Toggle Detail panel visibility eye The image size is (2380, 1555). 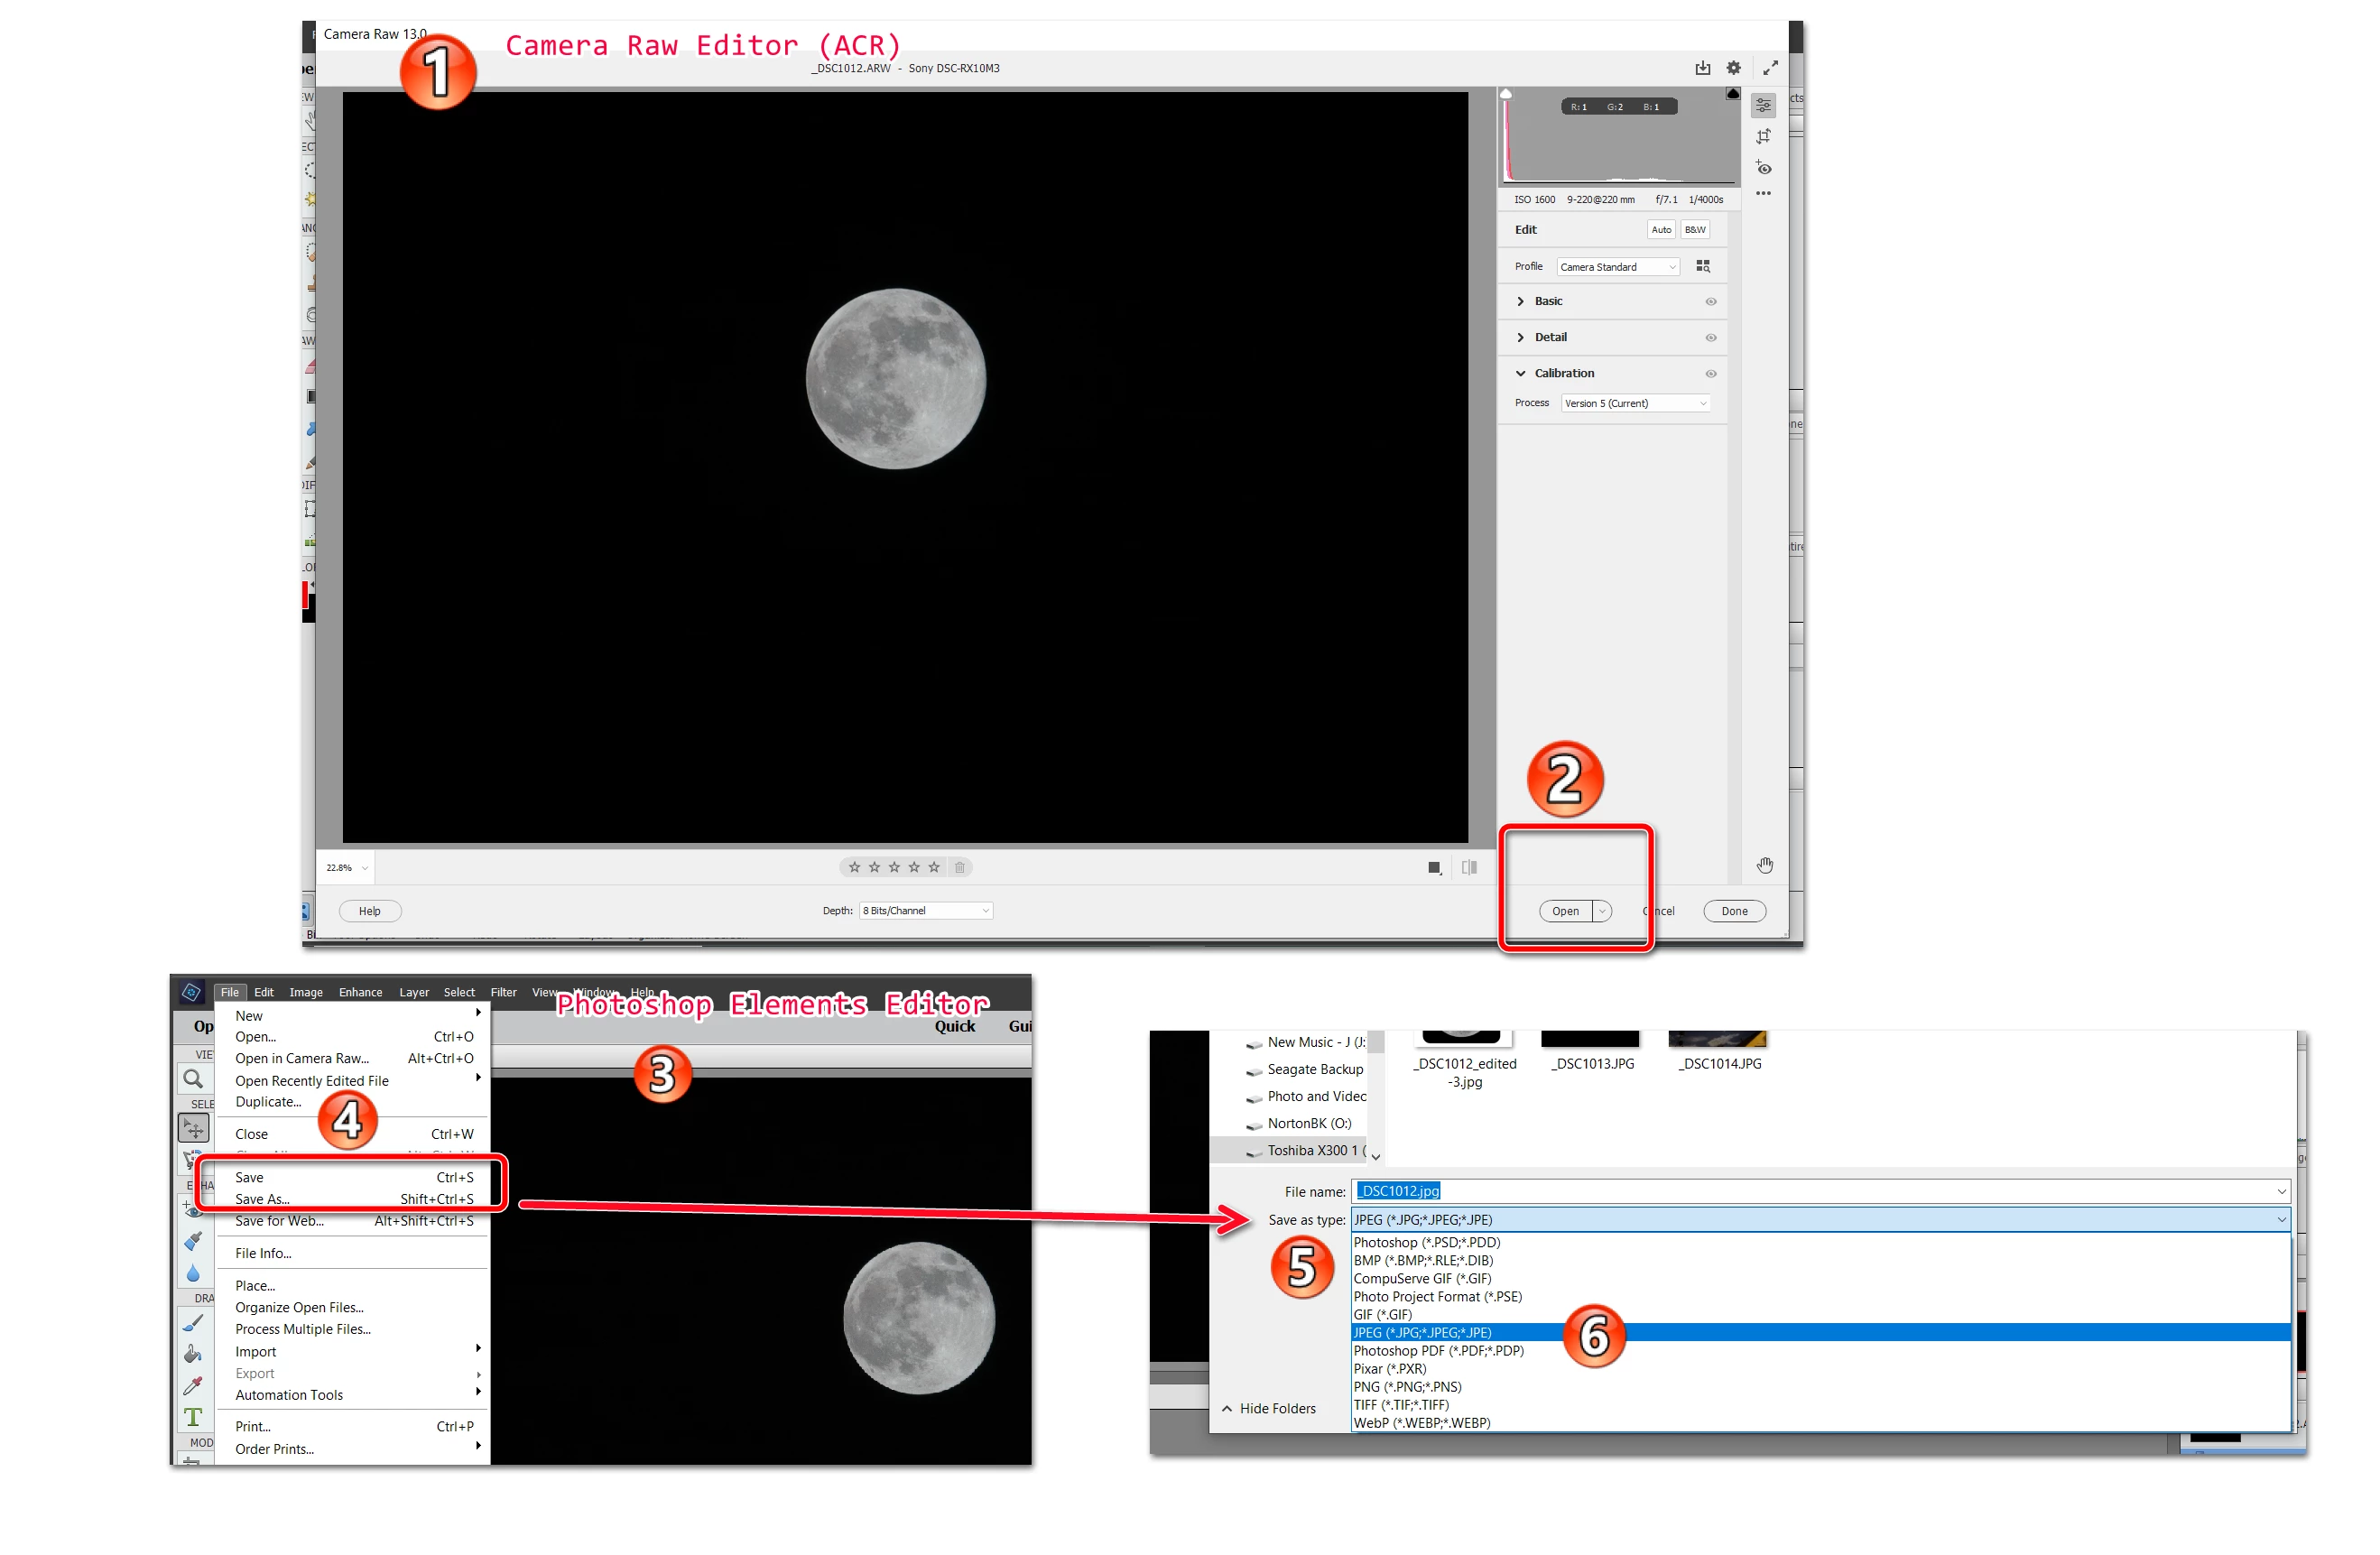1710,337
